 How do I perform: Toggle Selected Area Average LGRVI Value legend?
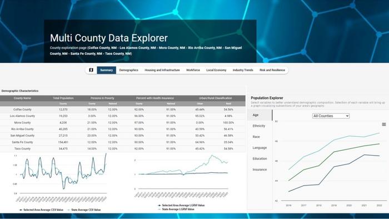click(181, 205)
